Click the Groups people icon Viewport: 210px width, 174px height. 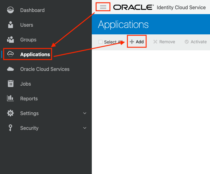(x=10, y=40)
